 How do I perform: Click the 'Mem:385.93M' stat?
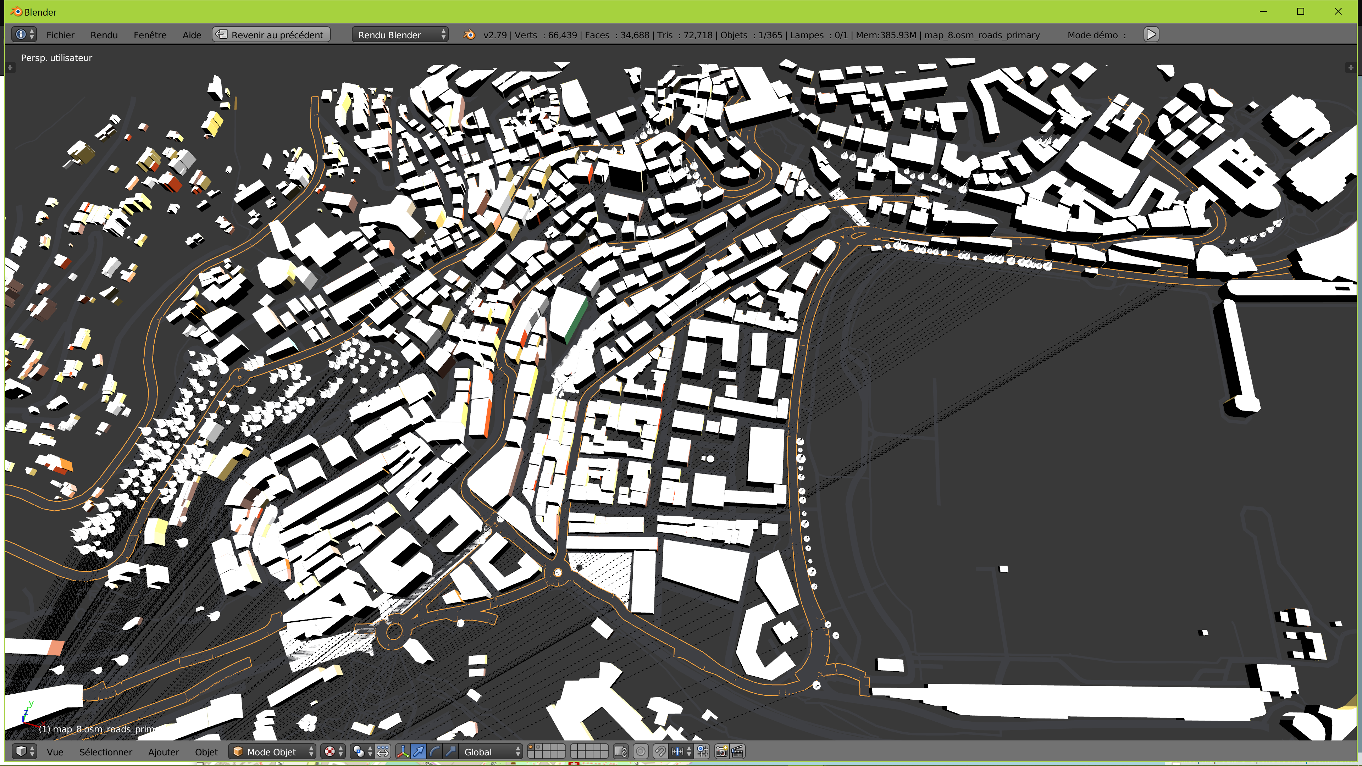tap(886, 35)
